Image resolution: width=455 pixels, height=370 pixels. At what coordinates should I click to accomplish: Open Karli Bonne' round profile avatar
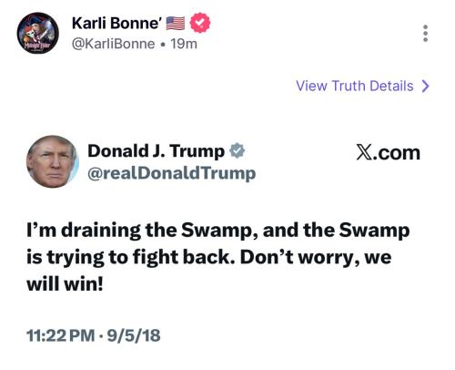(x=37, y=33)
